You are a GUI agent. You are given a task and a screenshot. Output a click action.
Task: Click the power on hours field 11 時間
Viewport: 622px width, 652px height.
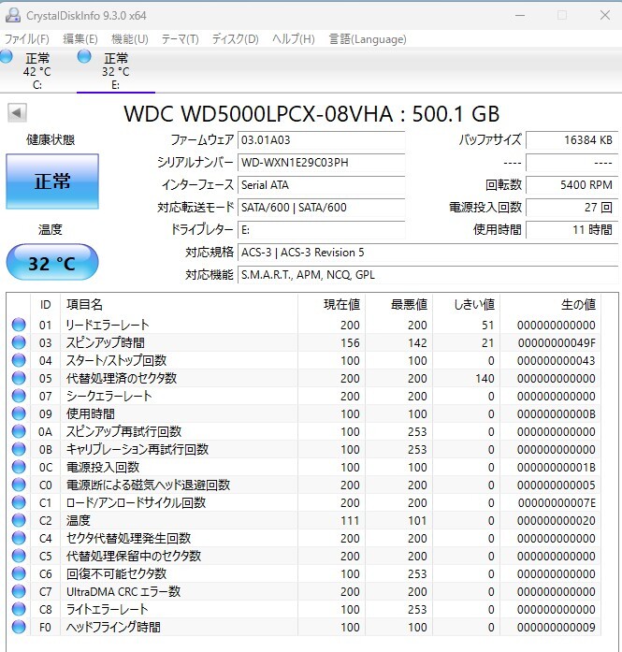click(572, 230)
